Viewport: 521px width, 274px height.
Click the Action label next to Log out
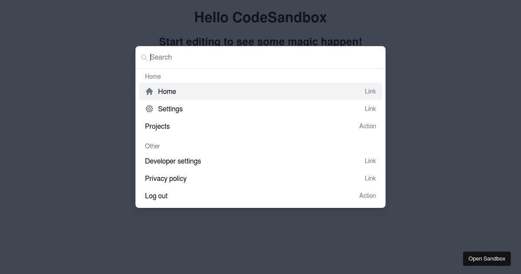pyautogui.click(x=368, y=196)
